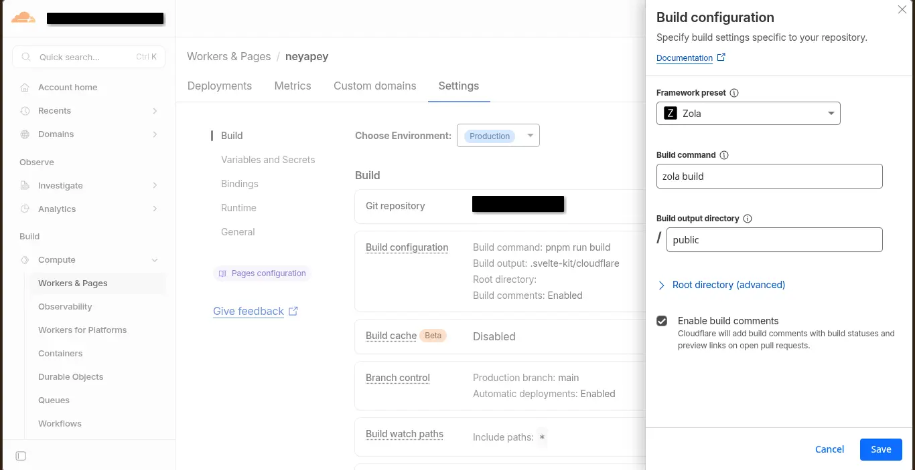Select Bindings settings section
915x470 pixels.
[240, 184]
